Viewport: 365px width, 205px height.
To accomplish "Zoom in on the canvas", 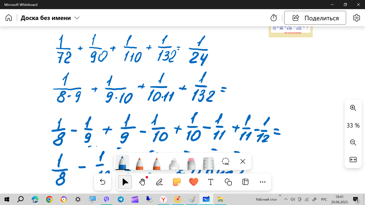I will pos(353,108).
